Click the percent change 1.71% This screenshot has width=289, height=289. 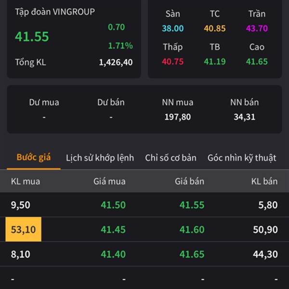coord(120,46)
